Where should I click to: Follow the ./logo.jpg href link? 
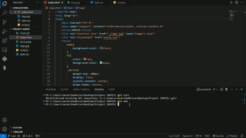[x=116, y=34]
